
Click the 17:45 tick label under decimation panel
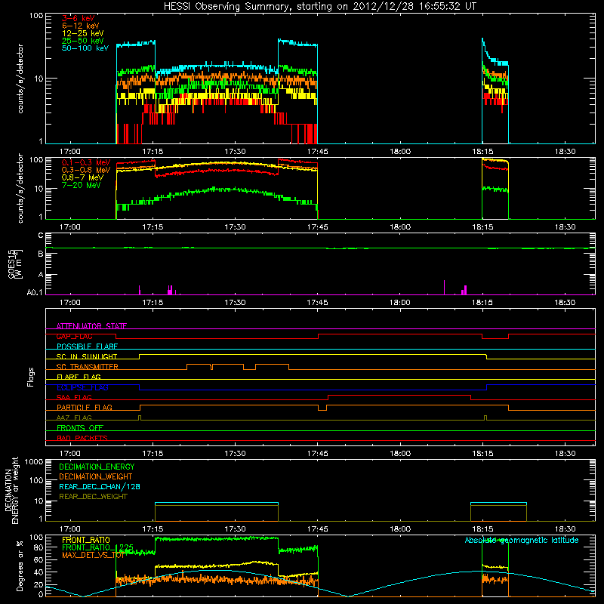click(x=317, y=529)
